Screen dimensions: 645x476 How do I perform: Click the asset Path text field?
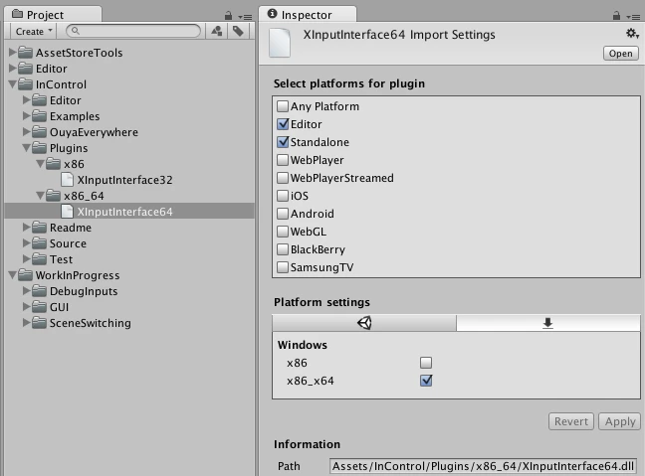pyautogui.click(x=483, y=466)
